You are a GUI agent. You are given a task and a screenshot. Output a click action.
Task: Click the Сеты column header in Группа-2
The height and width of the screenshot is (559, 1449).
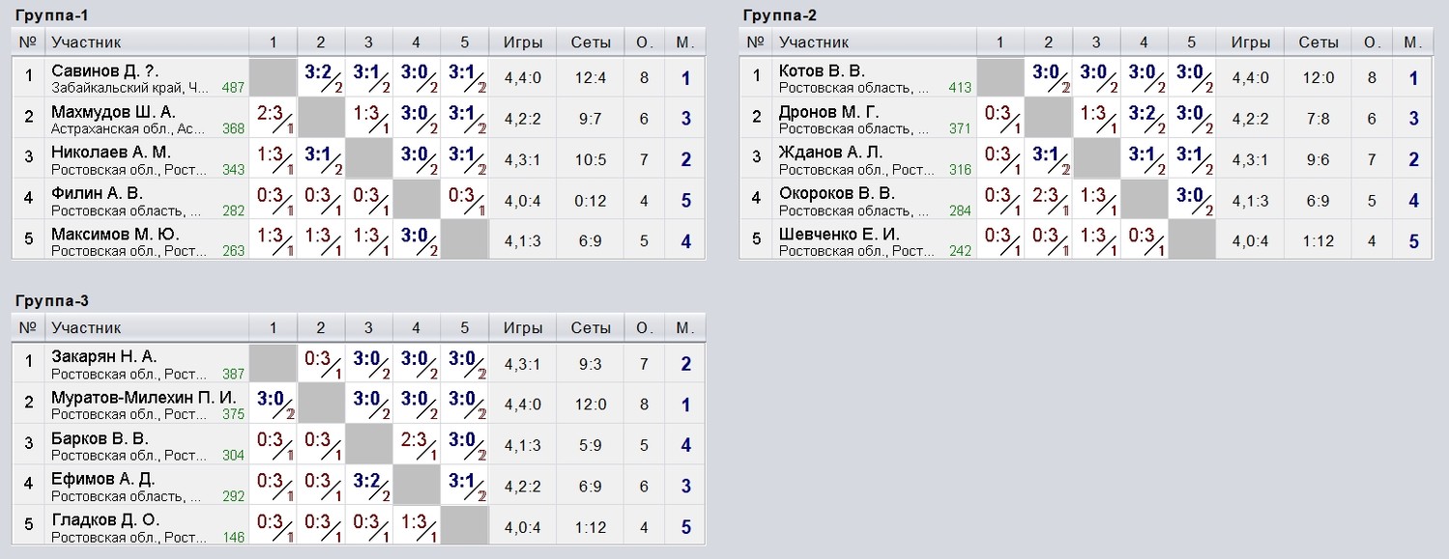click(x=1319, y=42)
